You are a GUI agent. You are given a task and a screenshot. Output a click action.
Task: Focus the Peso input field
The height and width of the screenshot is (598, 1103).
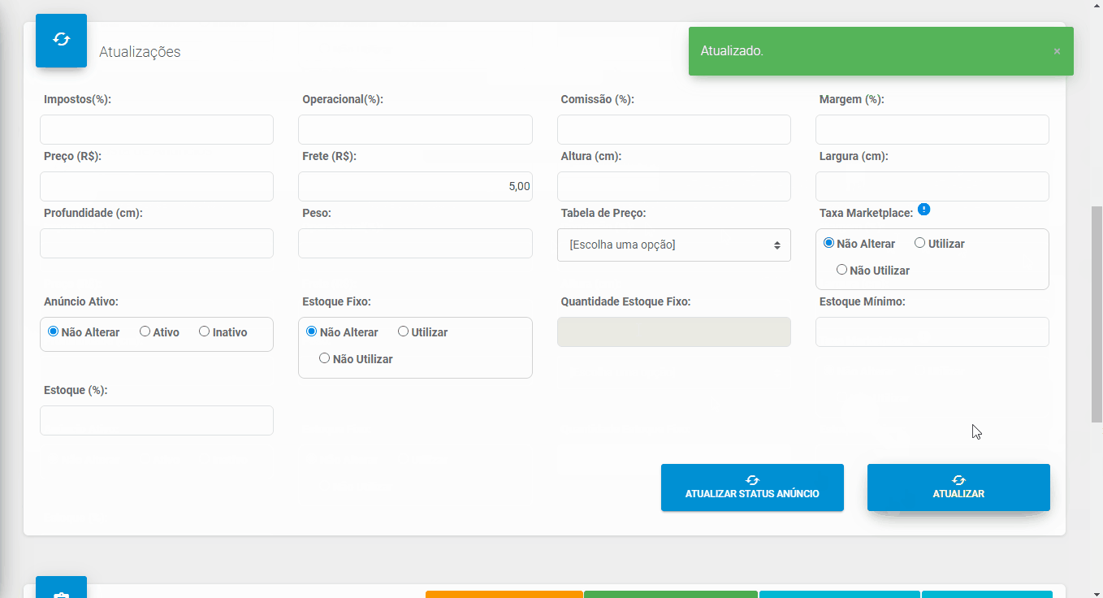click(x=415, y=243)
